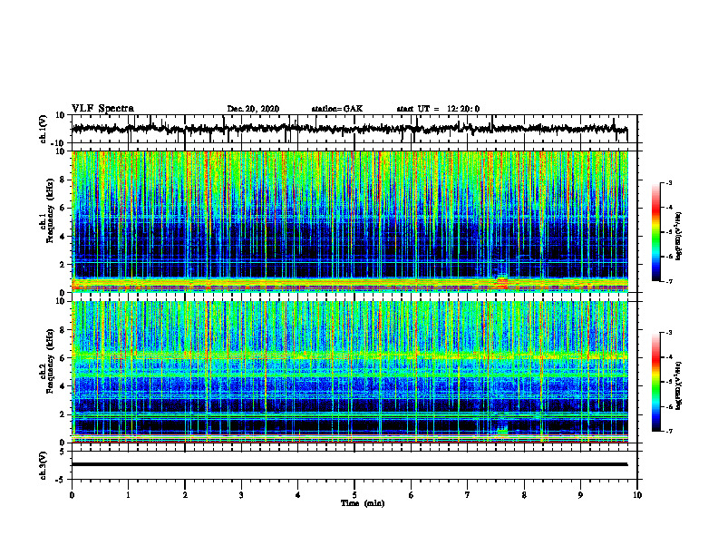718x555 pixels.
Task: Click the log(PSD) label beside ch.2 colorbar
Action: tap(679, 385)
